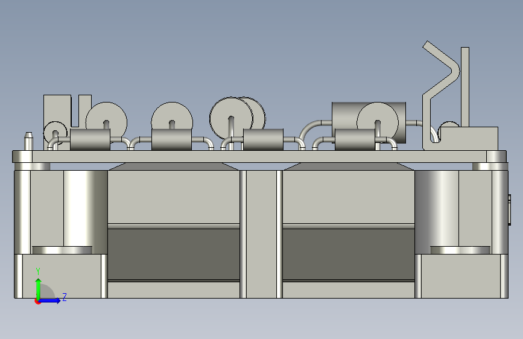
Task: Select the right dark recessed panel
Action: 349,255
